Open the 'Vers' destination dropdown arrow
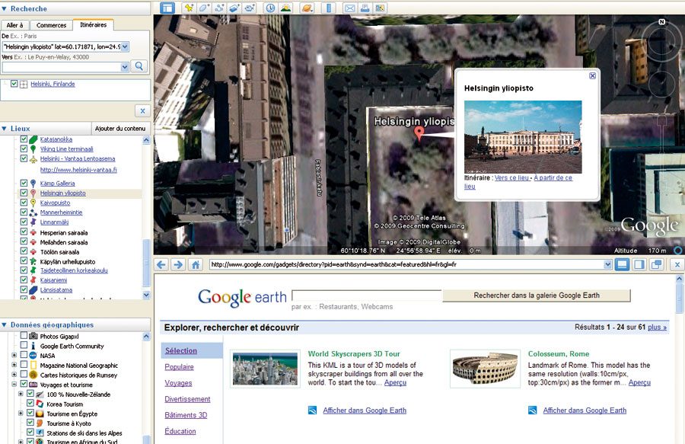 124,67
